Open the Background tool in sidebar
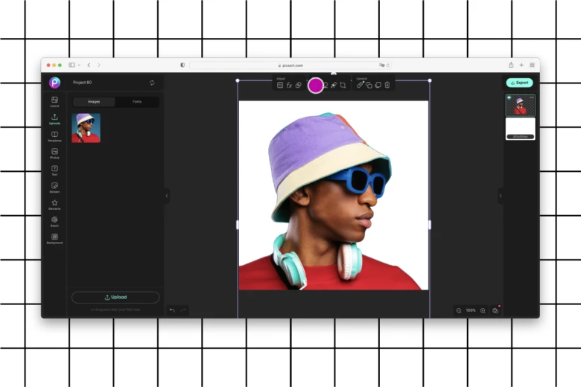Screen dimensions: 581x387 tap(54, 238)
